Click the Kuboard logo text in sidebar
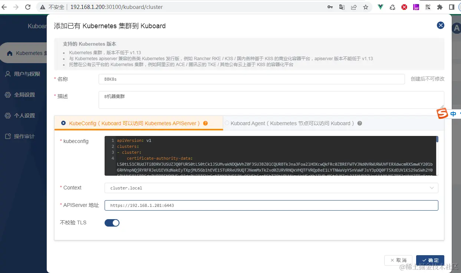 37,26
